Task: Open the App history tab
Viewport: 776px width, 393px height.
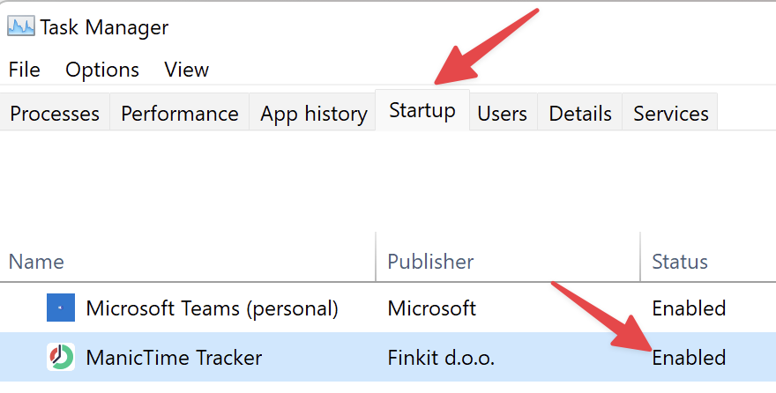Action: (314, 113)
